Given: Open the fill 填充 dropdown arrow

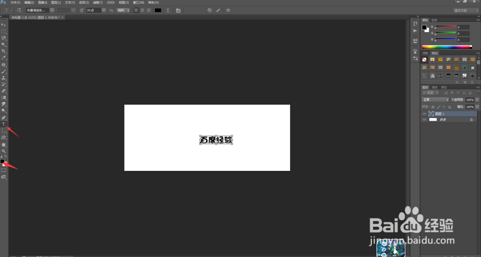Looking at the screenshot, I should tap(477, 107).
